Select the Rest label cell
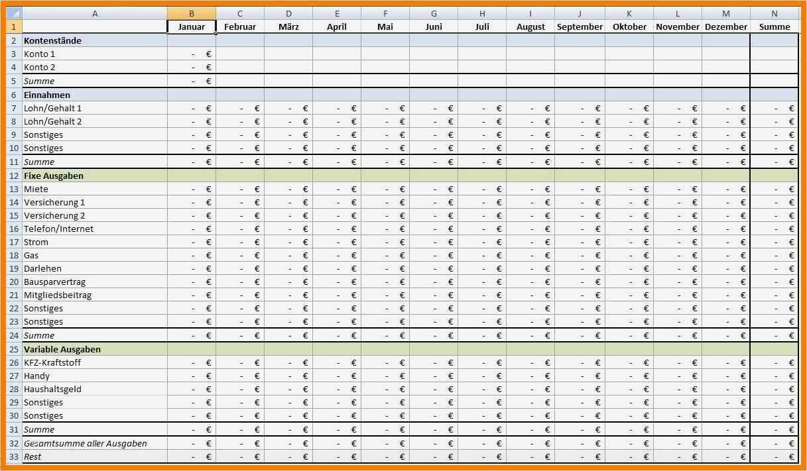The width and height of the screenshot is (807, 471). [x=95, y=456]
